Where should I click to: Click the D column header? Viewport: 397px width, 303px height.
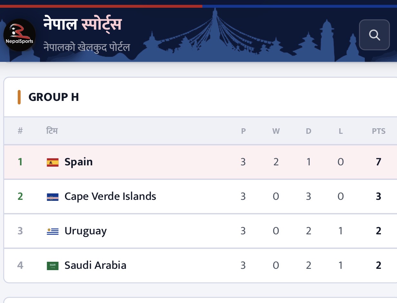click(309, 131)
